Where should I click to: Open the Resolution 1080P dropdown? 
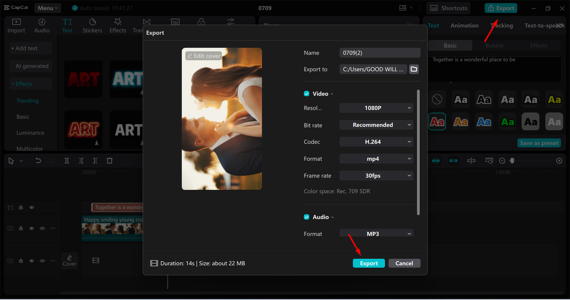pos(376,108)
